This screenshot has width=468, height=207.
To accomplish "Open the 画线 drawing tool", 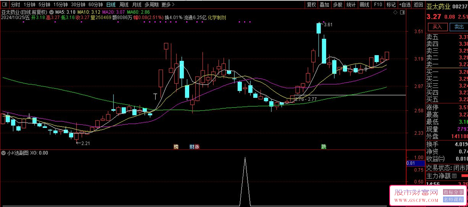I will click(x=364, y=5).
